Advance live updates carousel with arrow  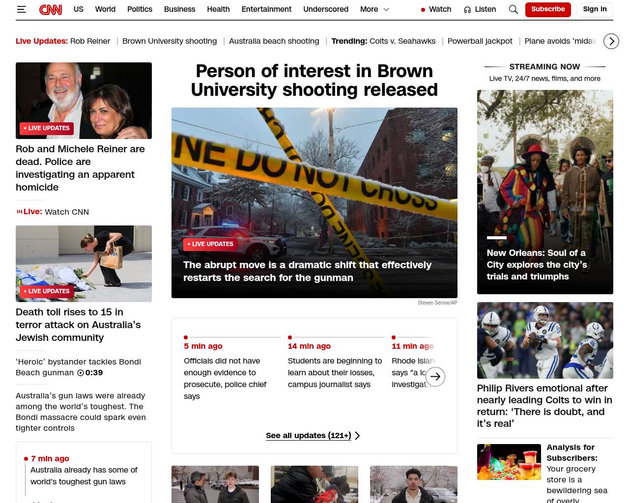coord(435,377)
